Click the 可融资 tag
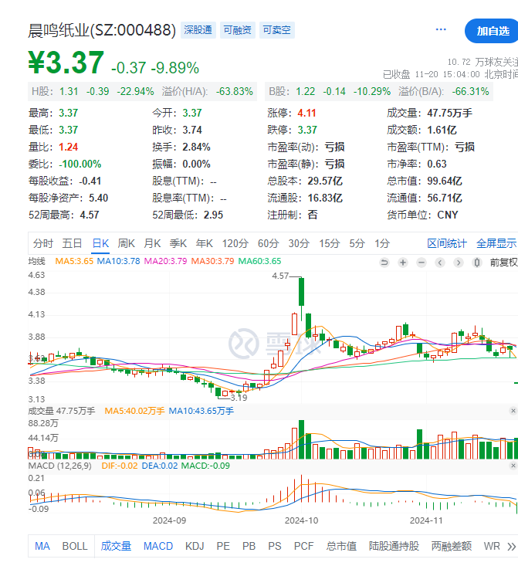This screenshot has height=566, width=518. click(x=238, y=30)
